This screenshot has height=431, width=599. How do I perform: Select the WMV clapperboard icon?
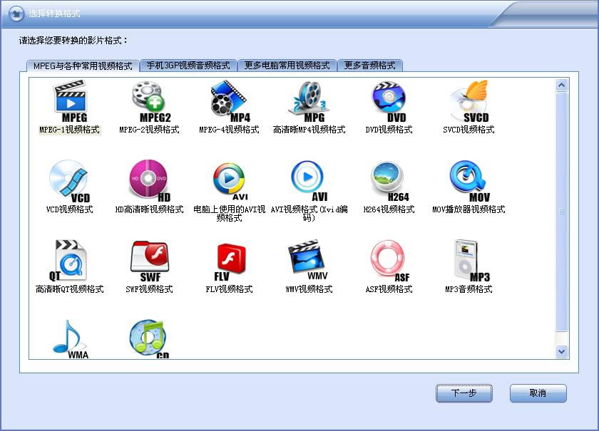click(309, 261)
